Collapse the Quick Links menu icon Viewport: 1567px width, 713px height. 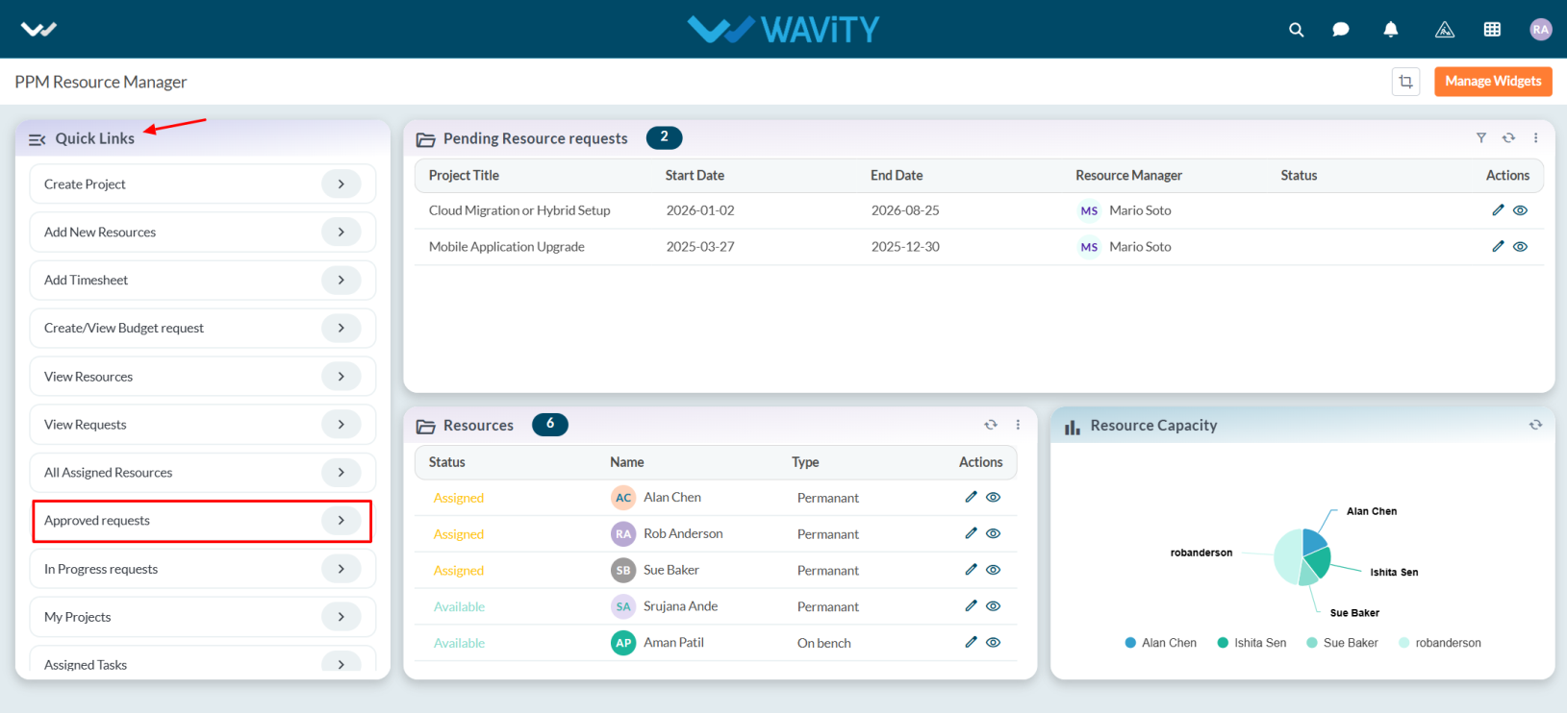[37, 139]
